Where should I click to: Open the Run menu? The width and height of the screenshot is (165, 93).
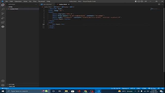coord(35,1)
